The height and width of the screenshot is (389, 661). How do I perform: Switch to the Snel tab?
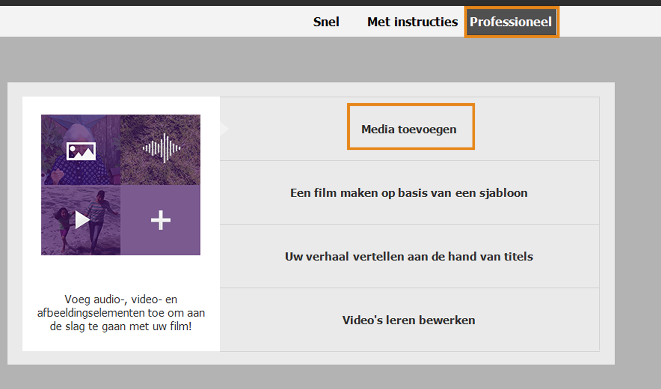pos(326,22)
